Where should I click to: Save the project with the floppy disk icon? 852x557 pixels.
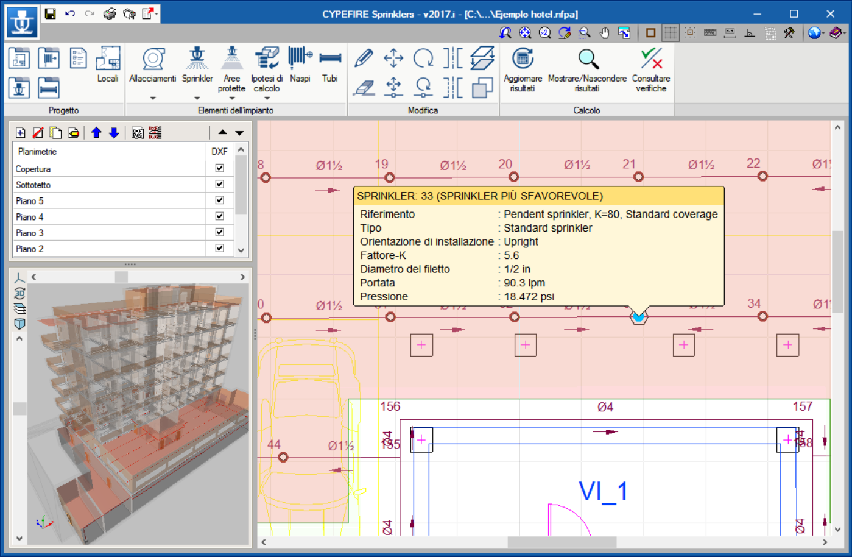(x=51, y=13)
